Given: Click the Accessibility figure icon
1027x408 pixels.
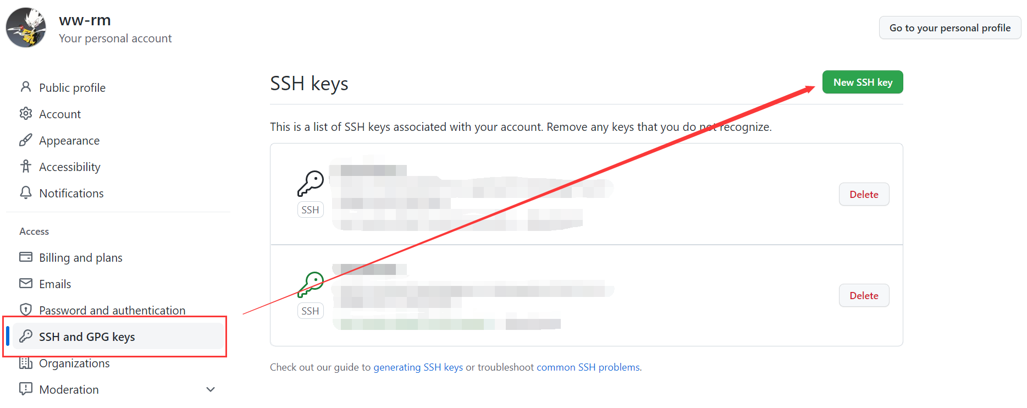Looking at the screenshot, I should click(x=25, y=166).
